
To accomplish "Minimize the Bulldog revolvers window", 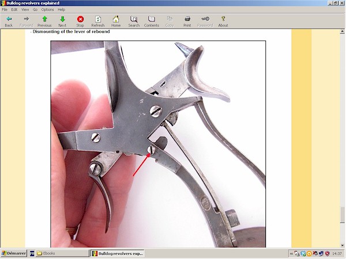I will point(330,3).
